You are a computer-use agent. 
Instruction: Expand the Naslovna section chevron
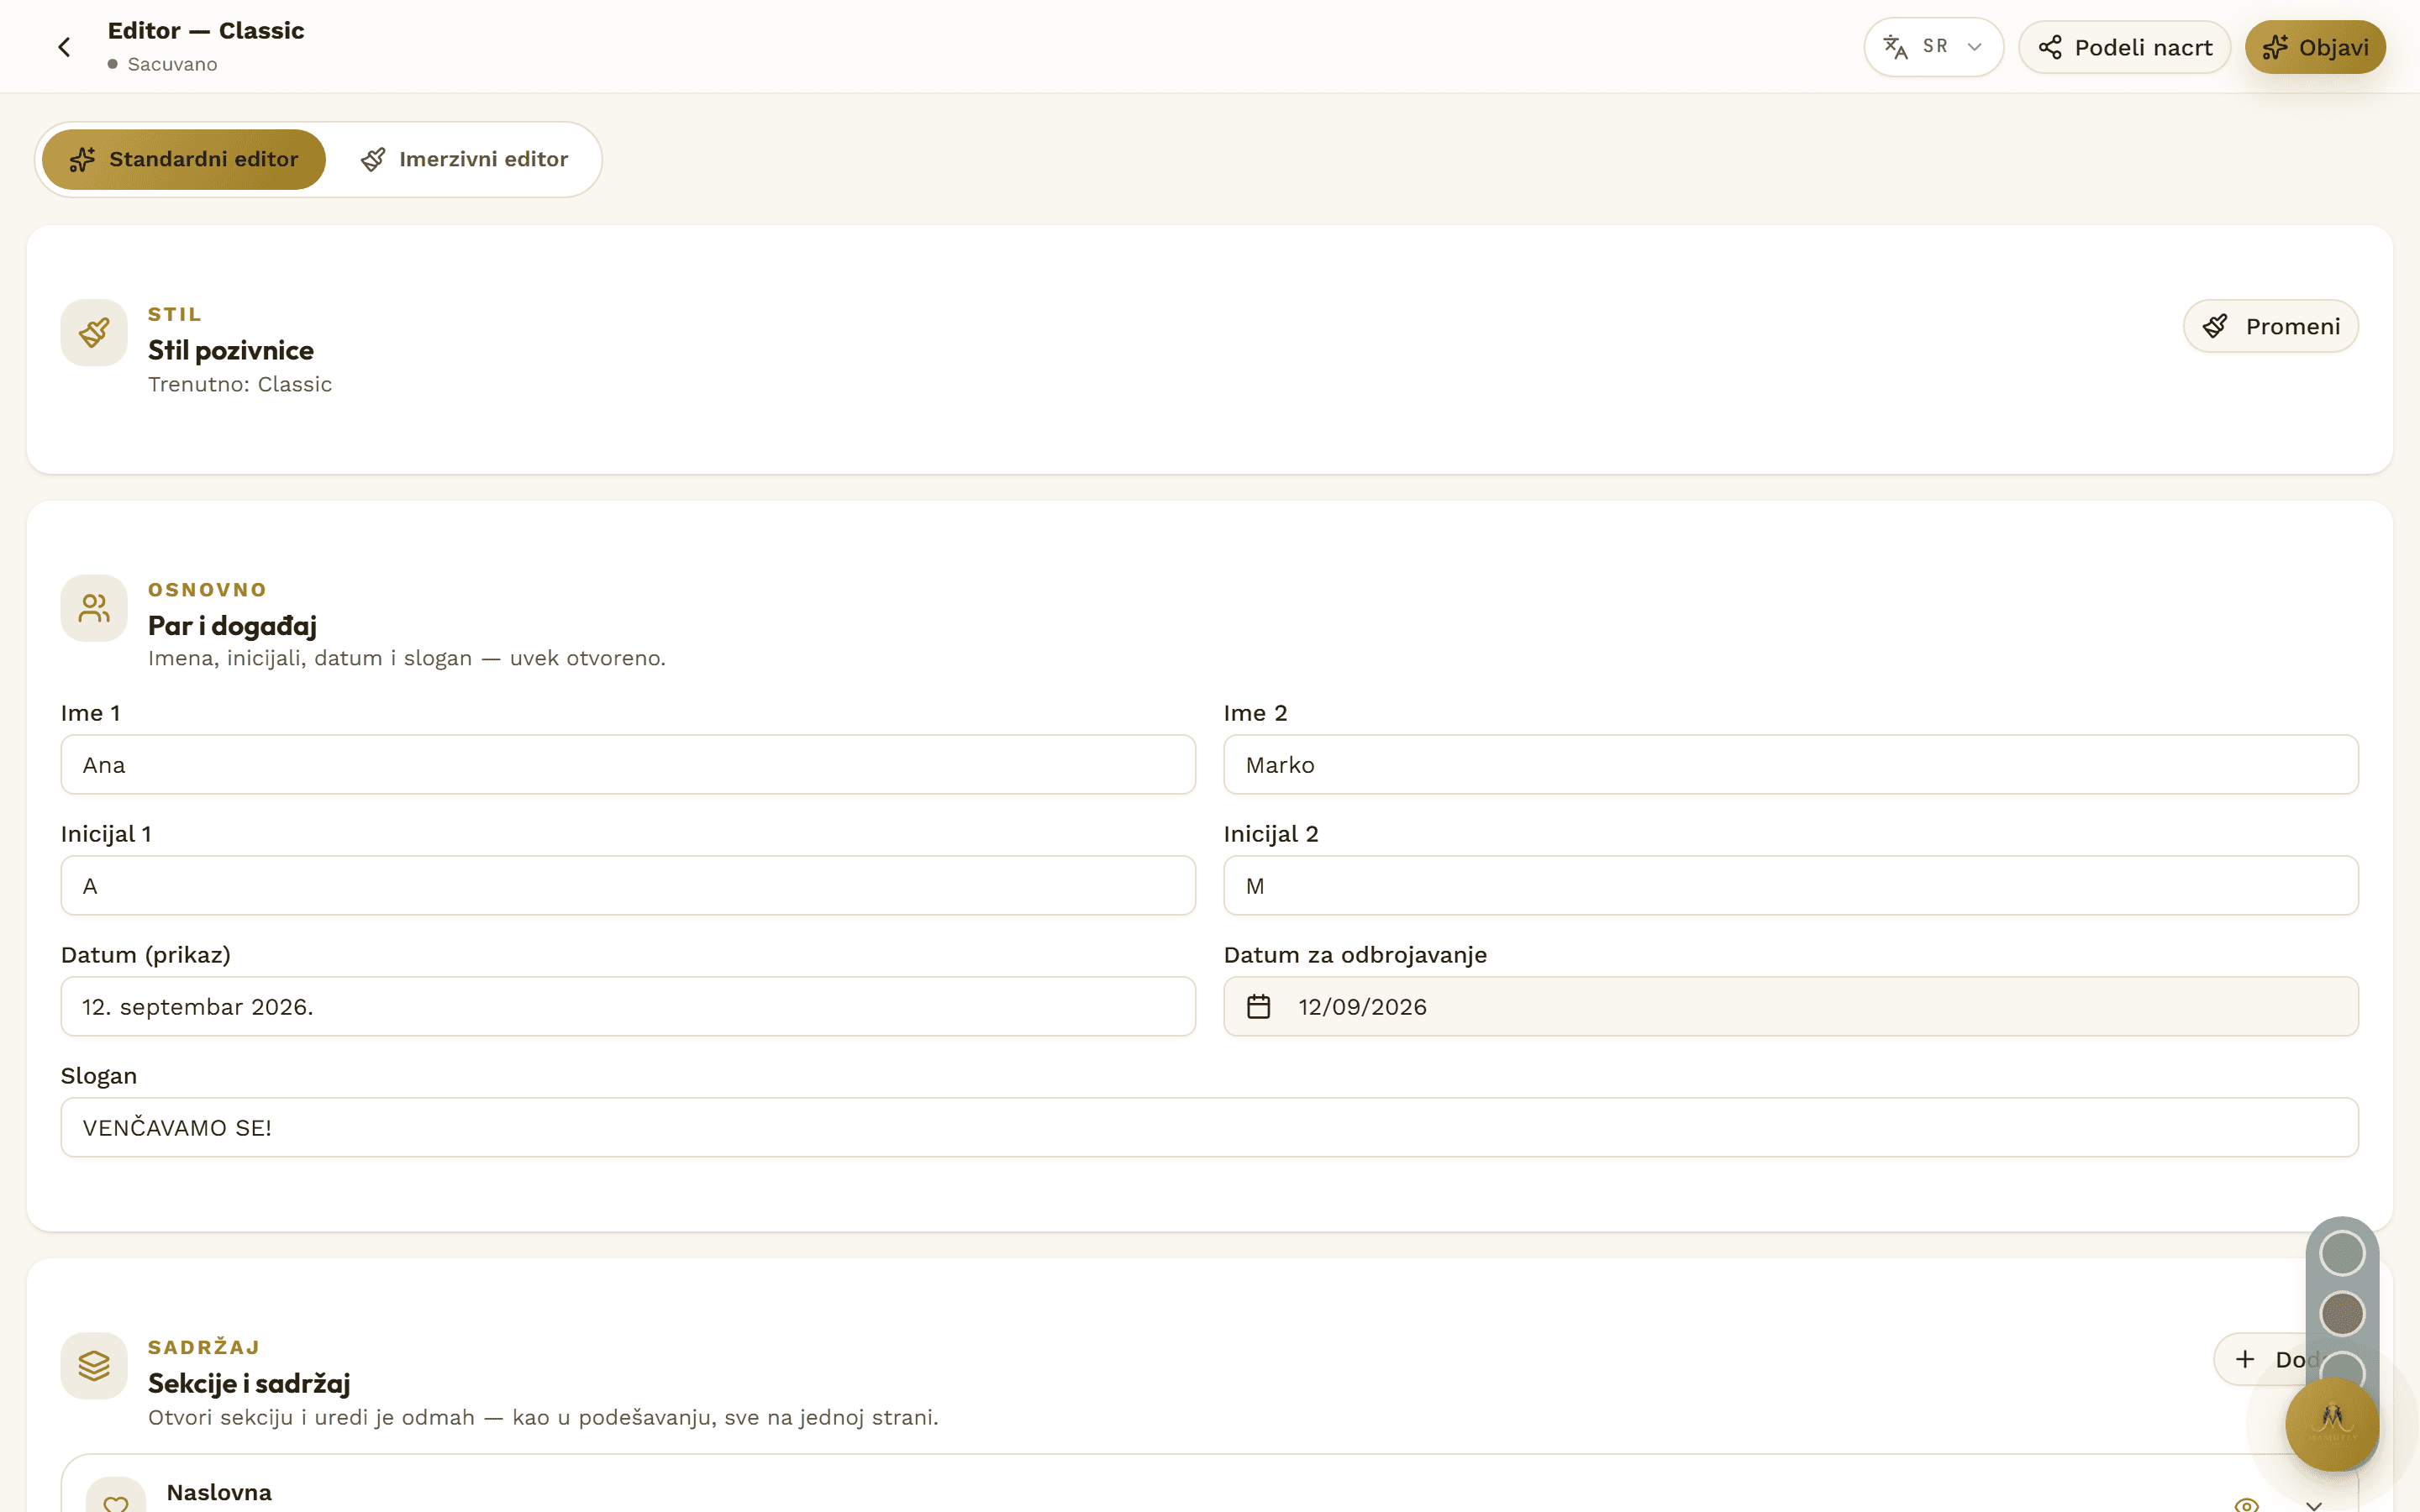coord(2314,1504)
